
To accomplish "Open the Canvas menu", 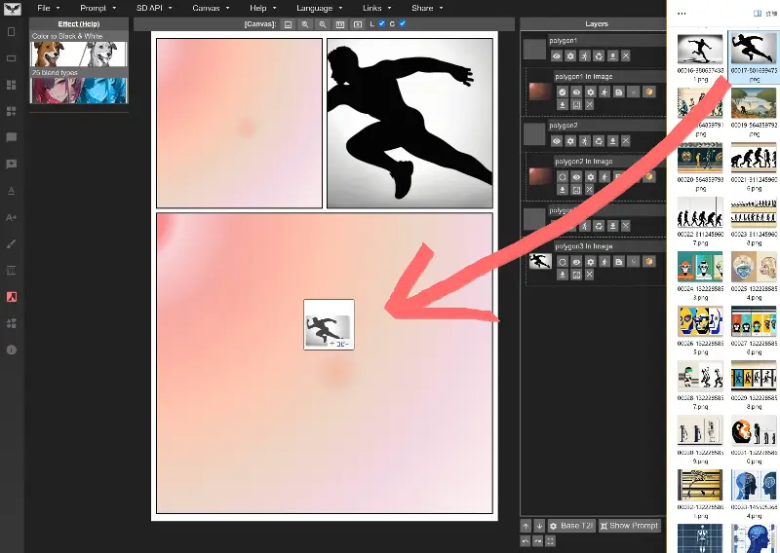I will pyautogui.click(x=209, y=8).
